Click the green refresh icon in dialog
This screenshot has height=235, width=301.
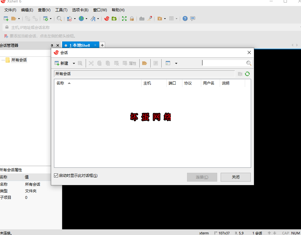click(247, 74)
